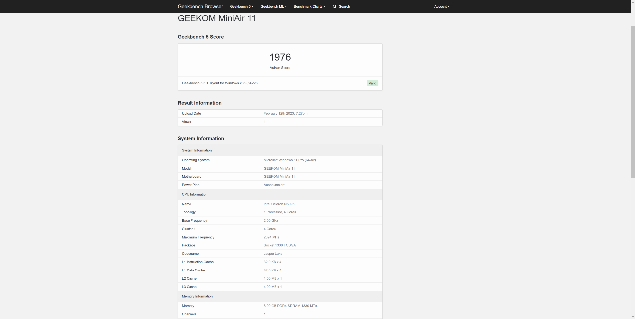Click the L3 Cache 4.00 MB value
This screenshot has width=635, height=319.
click(x=273, y=287)
